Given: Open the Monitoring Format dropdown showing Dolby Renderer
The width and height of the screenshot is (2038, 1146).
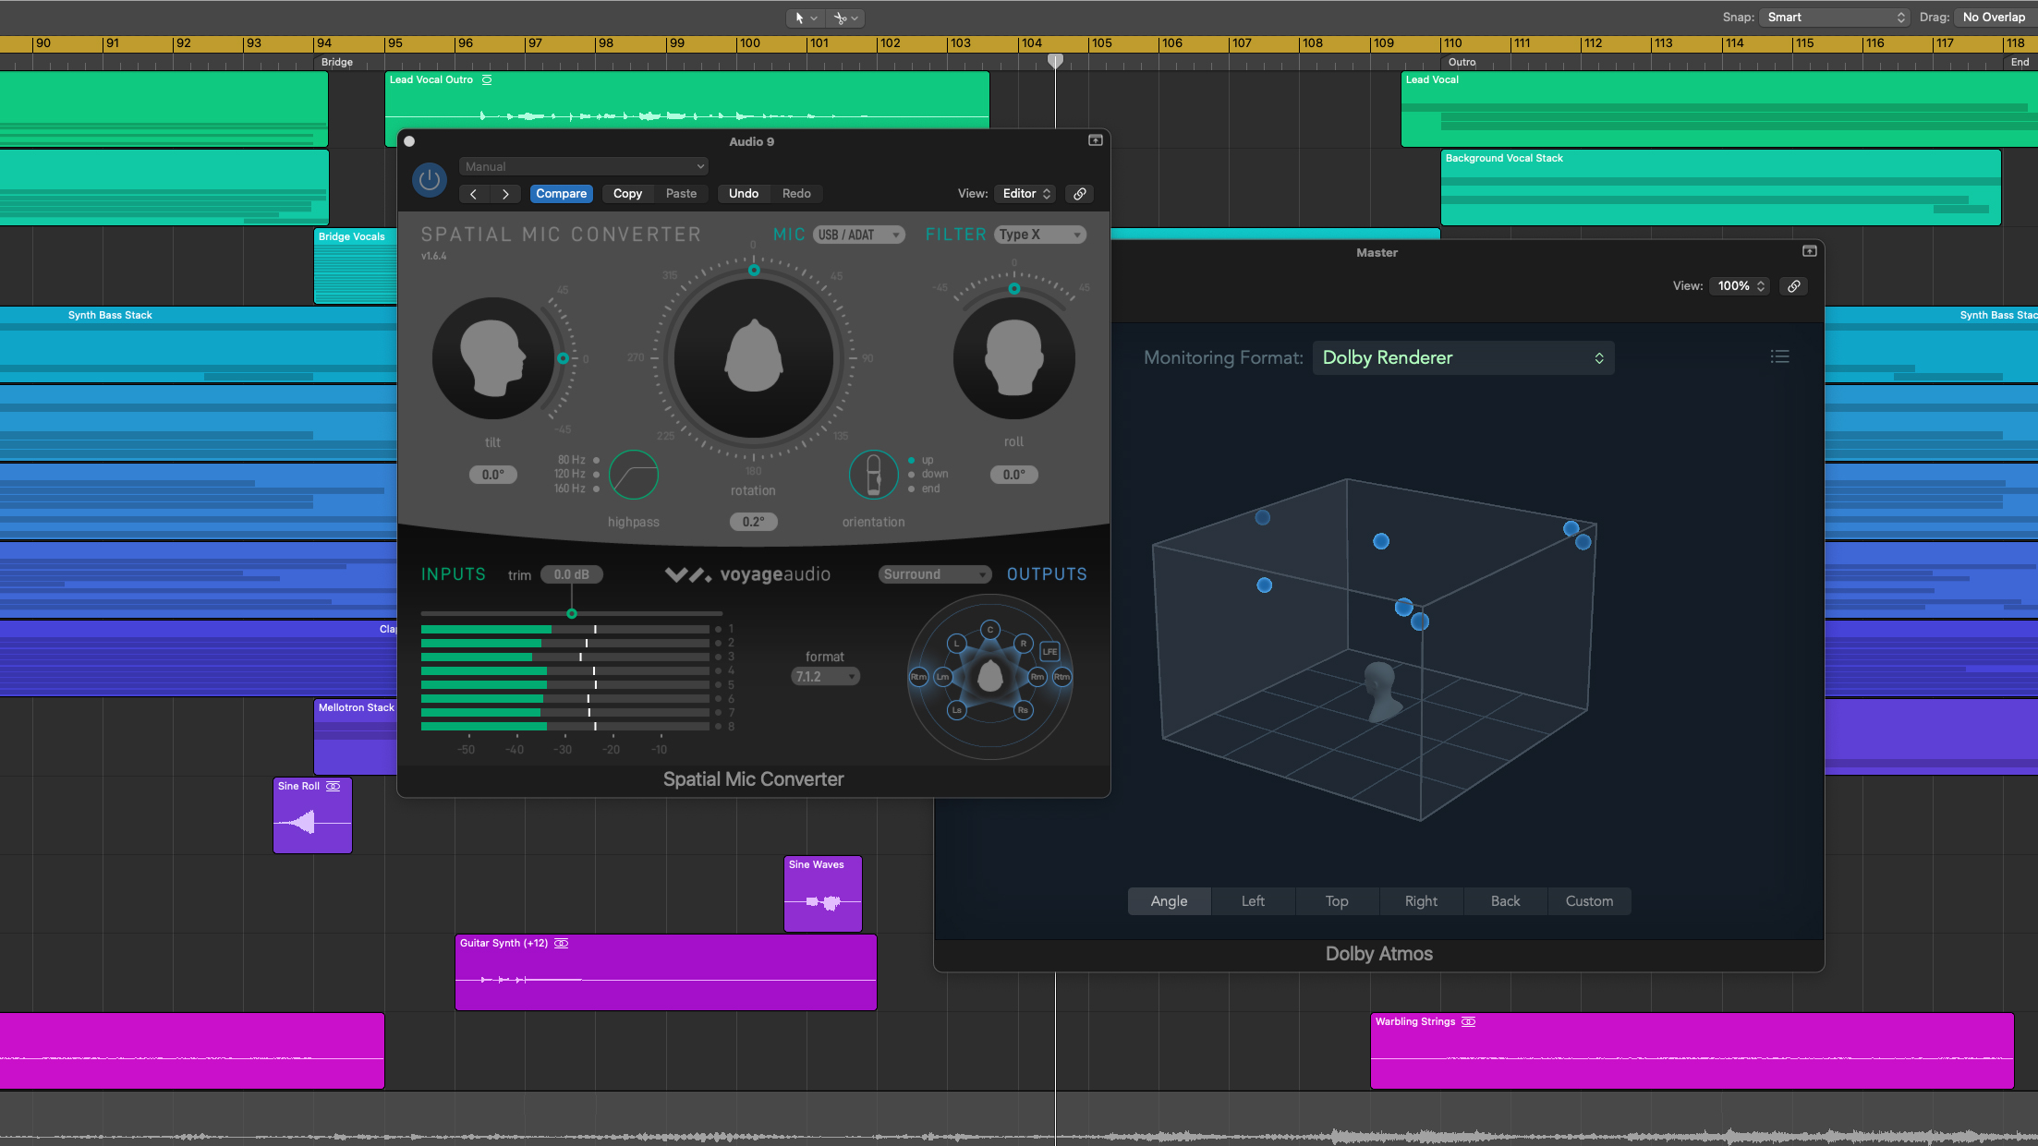Looking at the screenshot, I should (1463, 357).
